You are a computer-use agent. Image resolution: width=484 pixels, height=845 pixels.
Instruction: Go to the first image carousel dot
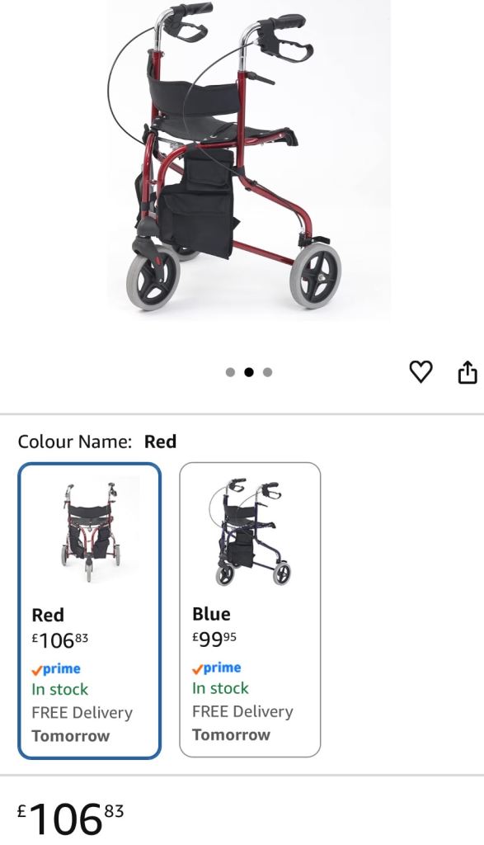(x=230, y=372)
